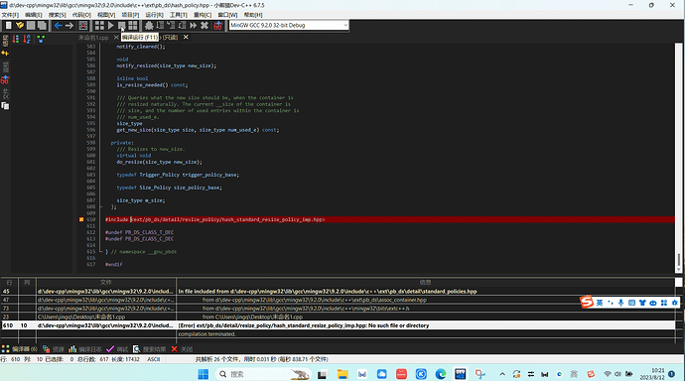This screenshot has height=381, width=685.
Task: Continue execution with the double-arrow icon
Action: click(x=194, y=26)
